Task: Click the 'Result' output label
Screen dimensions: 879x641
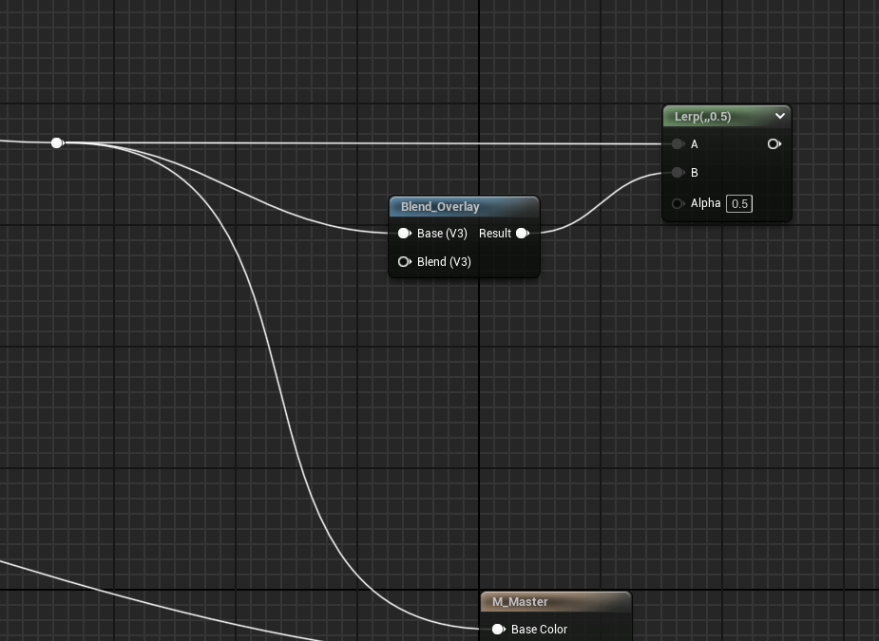Action: click(495, 233)
